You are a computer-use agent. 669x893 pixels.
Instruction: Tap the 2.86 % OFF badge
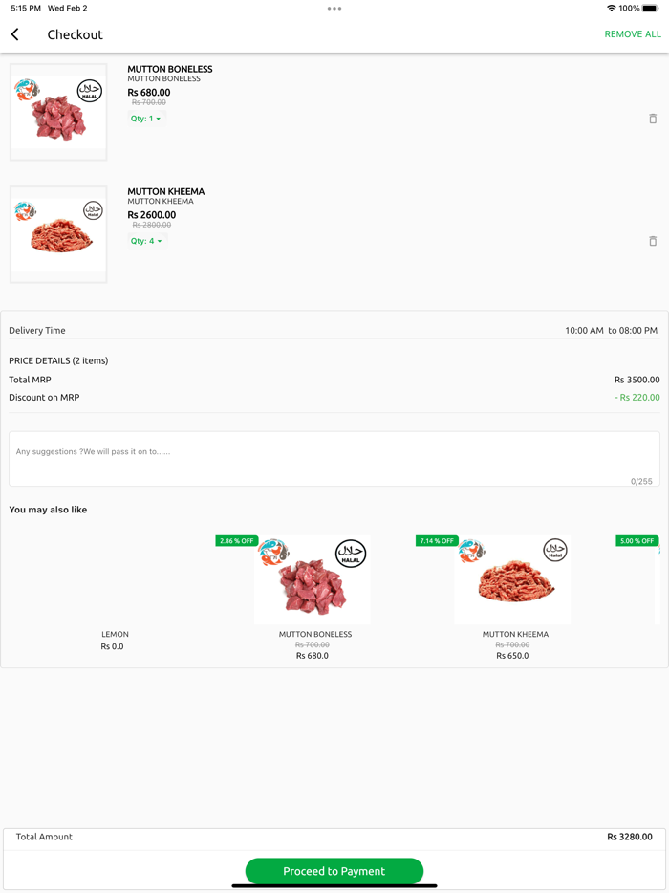[237, 541]
